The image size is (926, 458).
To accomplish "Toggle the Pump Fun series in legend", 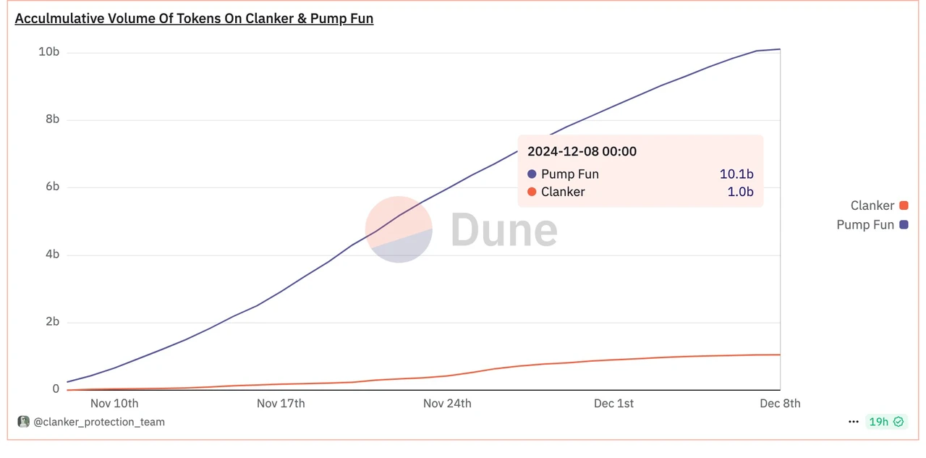I will pyautogui.click(x=865, y=225).
